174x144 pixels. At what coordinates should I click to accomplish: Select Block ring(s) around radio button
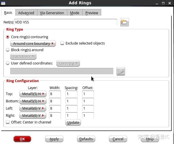coord(8,50)
